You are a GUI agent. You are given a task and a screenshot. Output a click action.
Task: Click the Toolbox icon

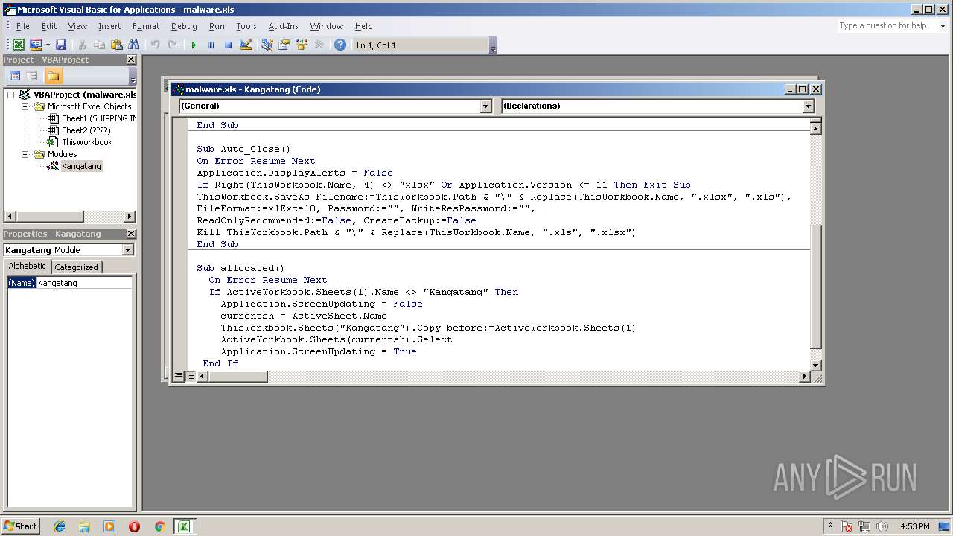click(x=319, y=45)
